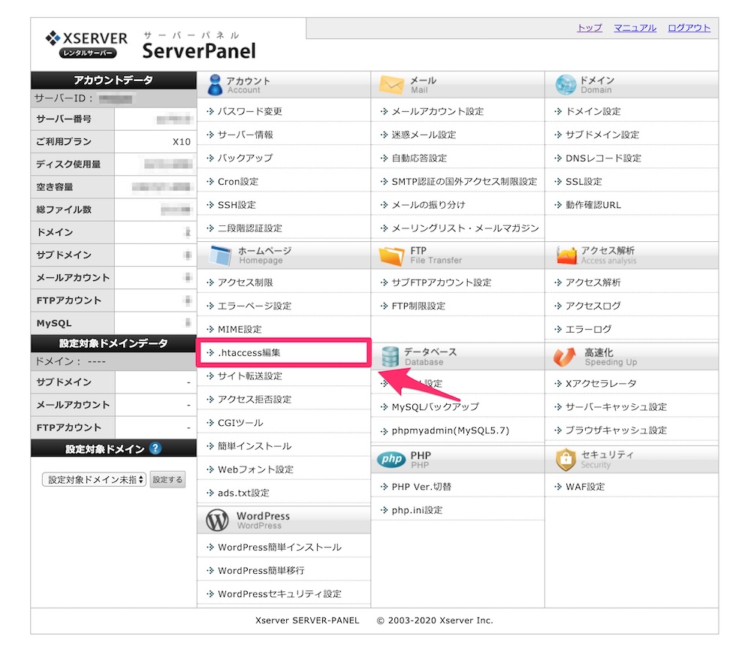Screen dimensions: 751x655
Task: Open アクセスログ
Action: pyautogui.click(x=593, y=306)
